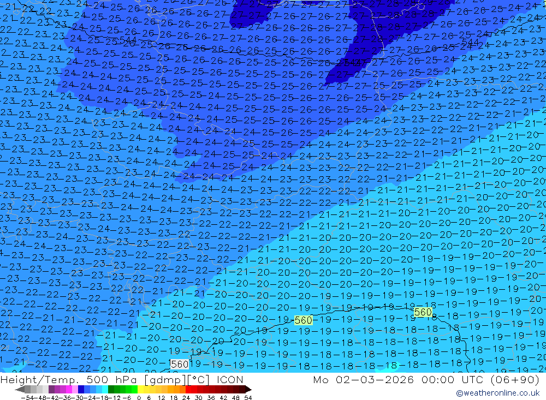546x400 pixels.
Task: Click the gray left arrow end of legend
Action: point(20,389)
